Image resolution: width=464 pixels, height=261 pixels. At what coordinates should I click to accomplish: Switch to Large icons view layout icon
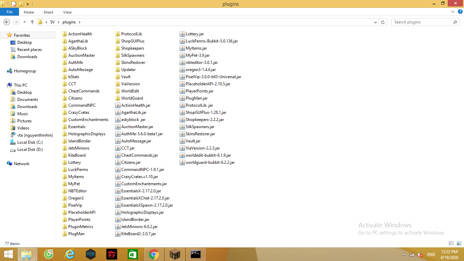[458, 243]
